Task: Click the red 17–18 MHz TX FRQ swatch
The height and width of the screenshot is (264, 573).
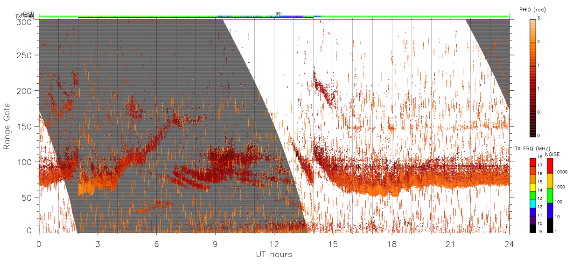Action: [532, 162]
